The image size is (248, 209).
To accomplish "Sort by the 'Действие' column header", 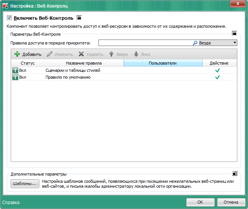I will tap(219, 63).
